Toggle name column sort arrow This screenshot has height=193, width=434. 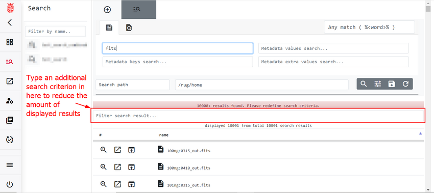point(420,133)
